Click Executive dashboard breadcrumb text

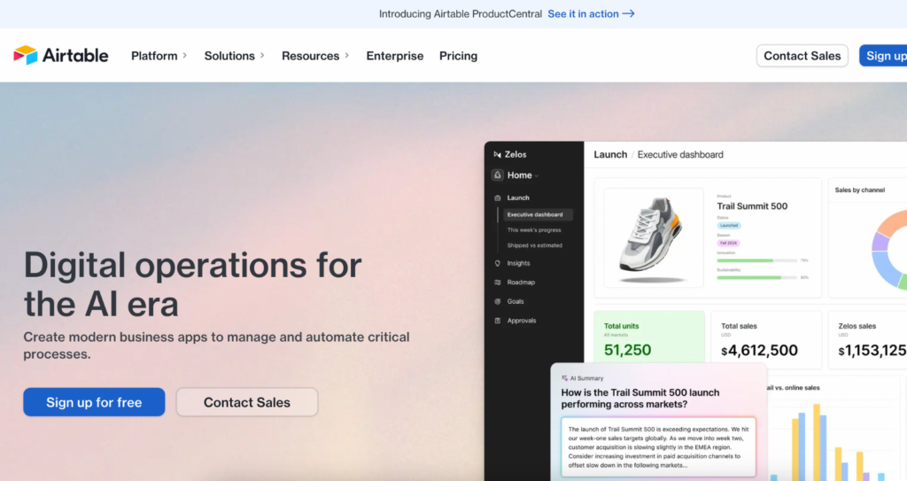pyautogui.click(x=680, y=154)
